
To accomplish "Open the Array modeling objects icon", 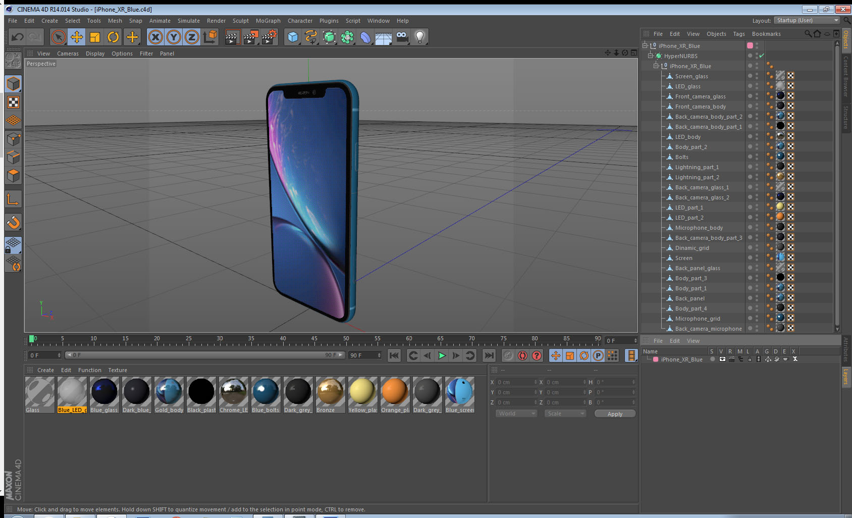I will (347, 37).
